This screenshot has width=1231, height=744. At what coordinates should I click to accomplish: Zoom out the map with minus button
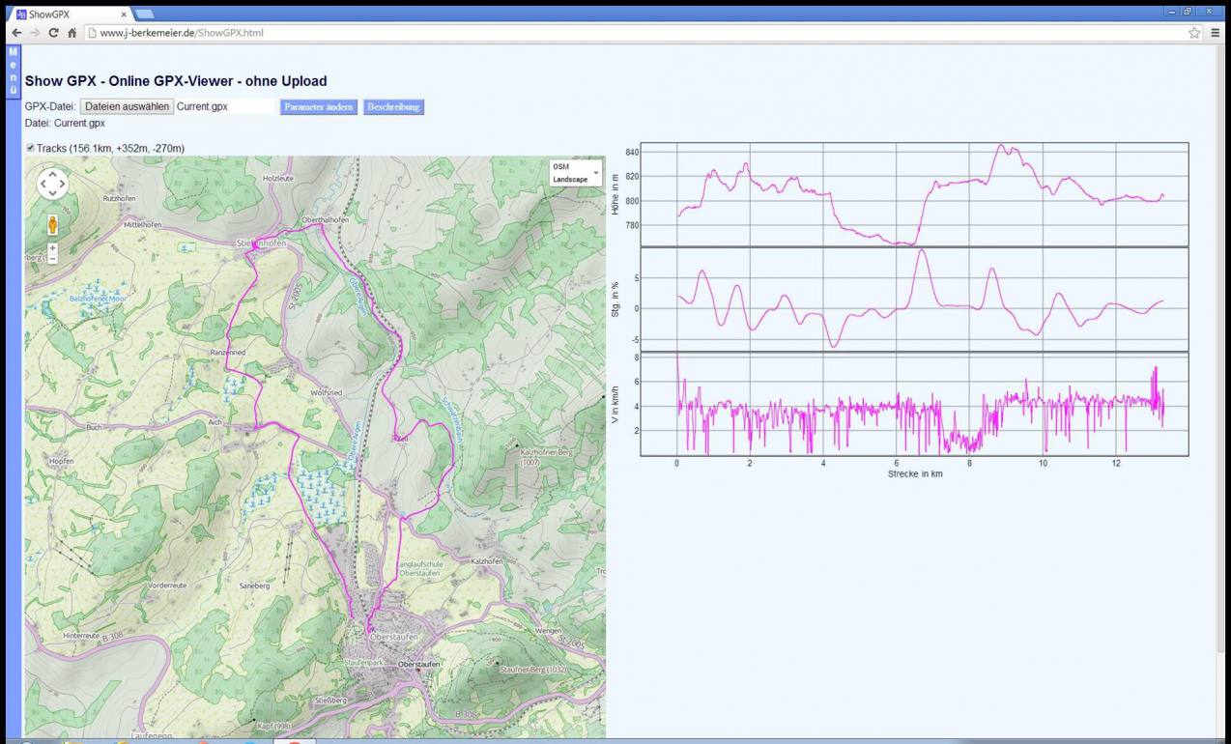pyautogui.click(x=52, y=259)
